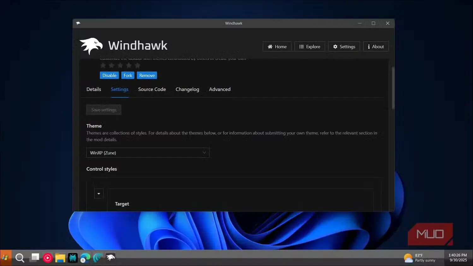
Task: Open the weather widget showing 83°F
Action: (420, 258)
